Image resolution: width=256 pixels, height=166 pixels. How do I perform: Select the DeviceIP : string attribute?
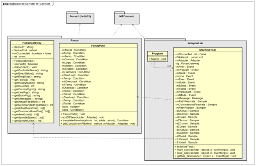point(24,47)
